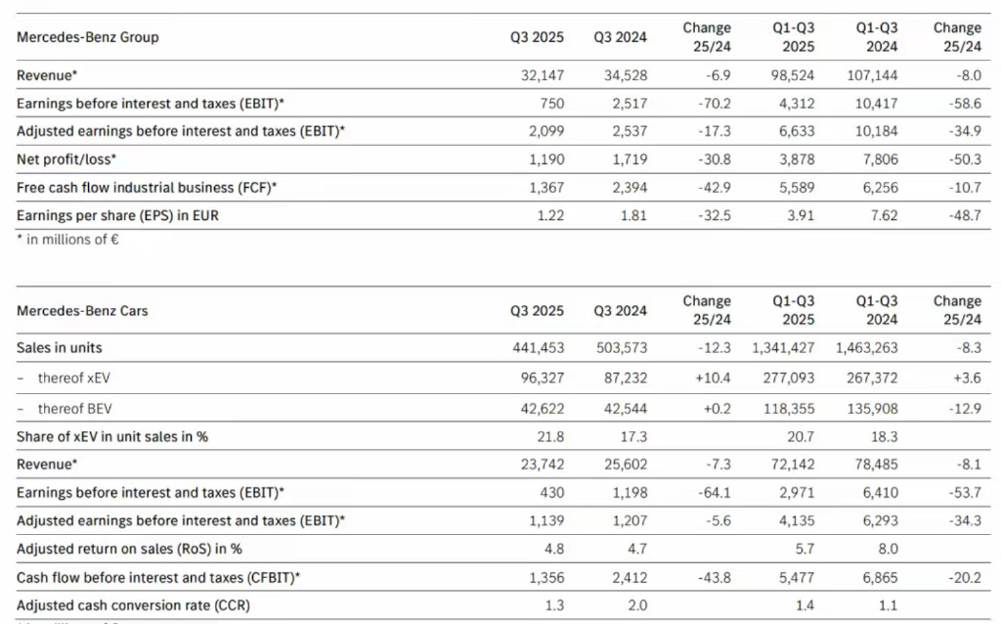Select the Adjusted cash conversion rate (CCR) label
The width and height of the screenshot is (1001, 624).
(x=133, y=606)
